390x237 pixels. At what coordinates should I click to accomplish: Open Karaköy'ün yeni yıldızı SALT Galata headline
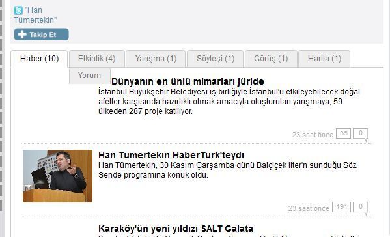pos(176,229)
